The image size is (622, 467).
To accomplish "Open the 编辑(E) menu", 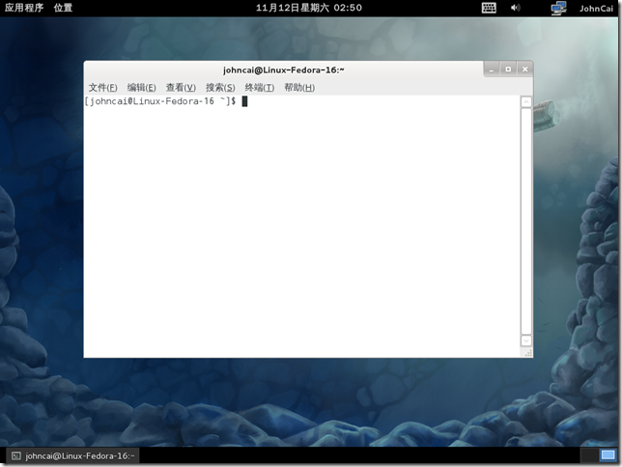I will tap(142, 88).
